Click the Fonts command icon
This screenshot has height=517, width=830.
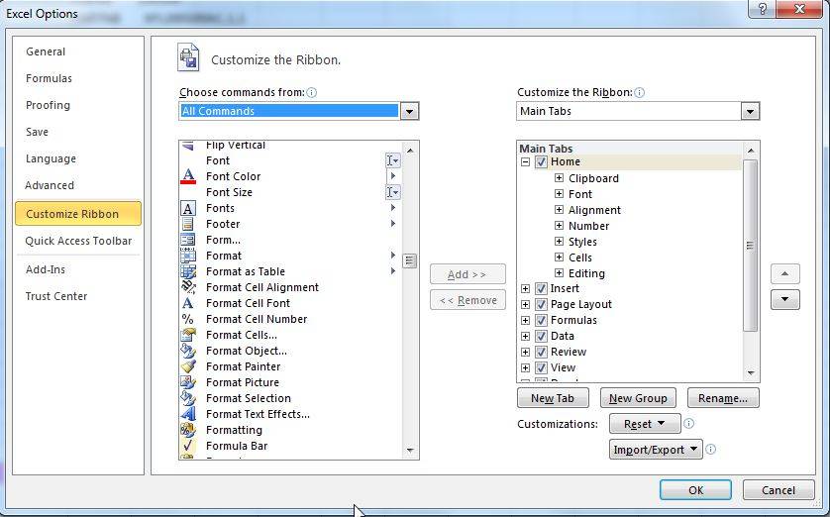[x=188, y=208]
